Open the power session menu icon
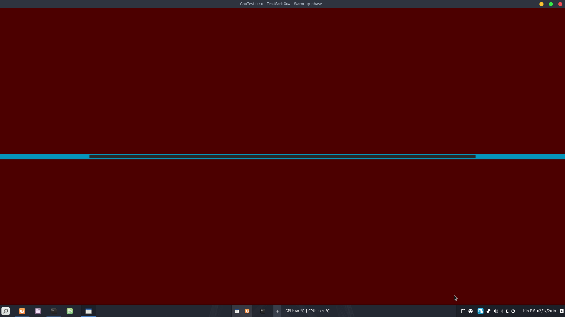 513,311
